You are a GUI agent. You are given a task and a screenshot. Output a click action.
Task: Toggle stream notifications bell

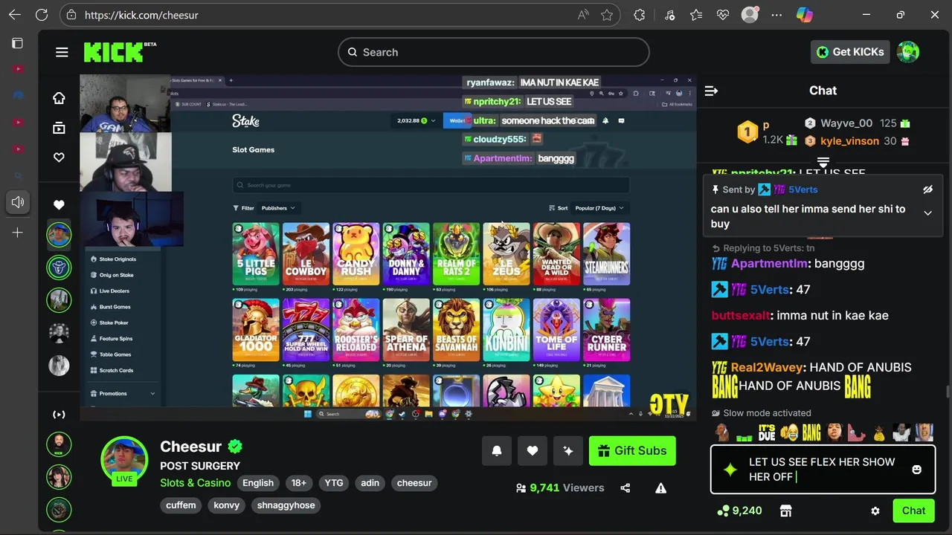tap(497, 450)
